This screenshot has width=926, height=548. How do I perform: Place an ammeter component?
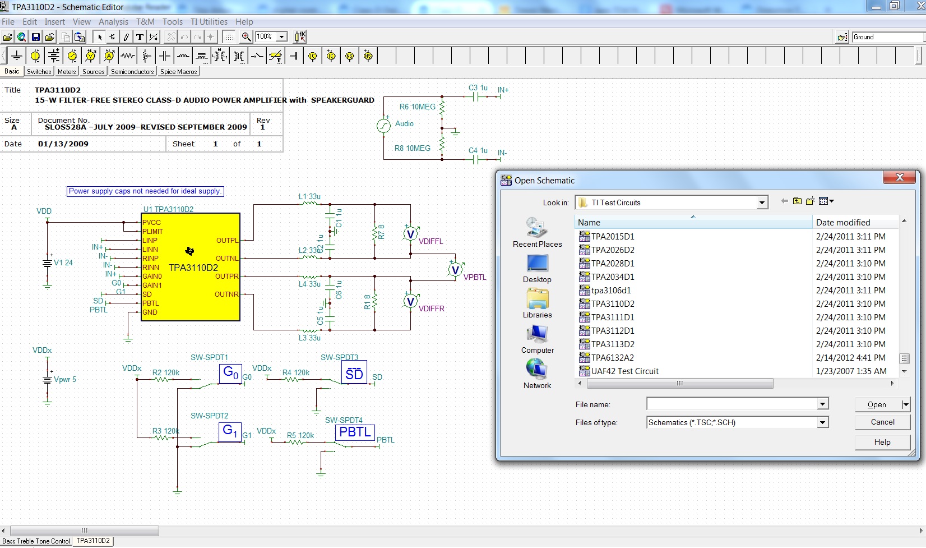[x=109, y=56]
